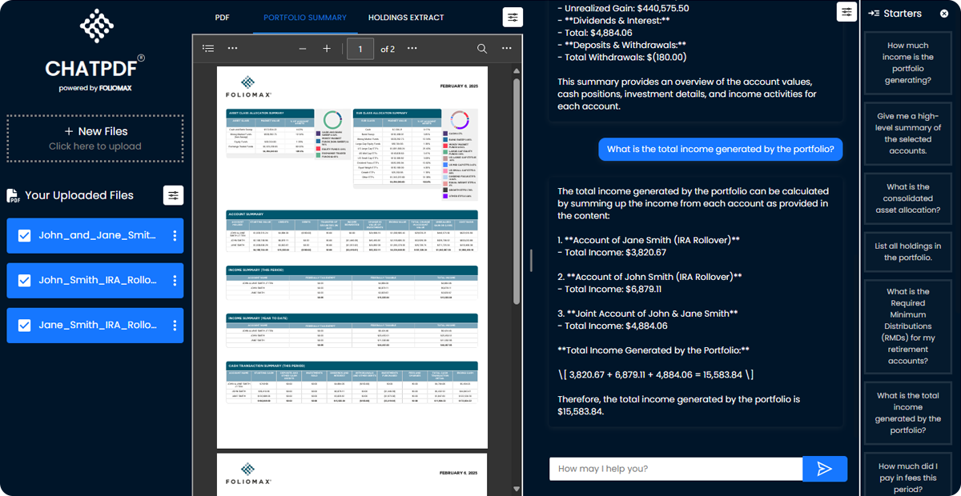Choose starter about Required Minimum Distributions
The image size is (961, 496).
pos(908,326)
